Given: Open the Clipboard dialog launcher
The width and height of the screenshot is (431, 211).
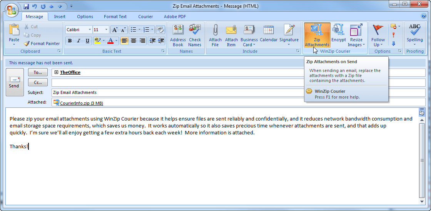Looking at the screenshot, I should click(59, 51).
